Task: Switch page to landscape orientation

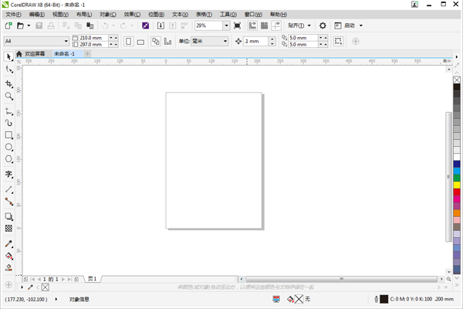Action: [141, 40]
